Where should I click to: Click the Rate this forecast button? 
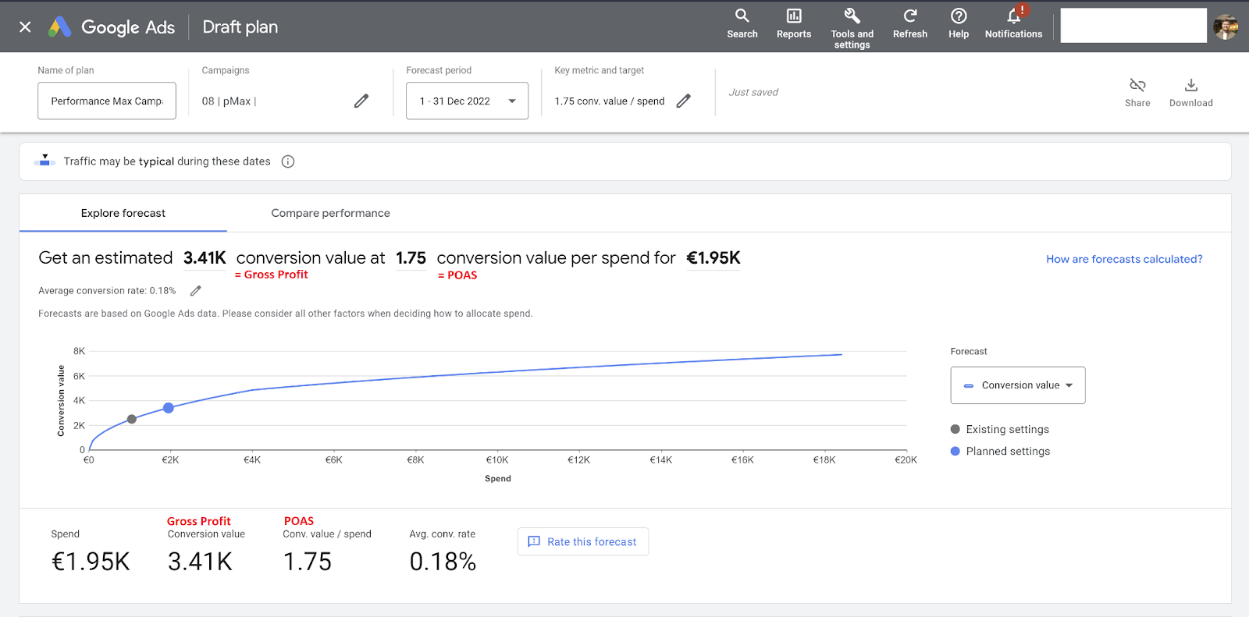click(582, 541)
